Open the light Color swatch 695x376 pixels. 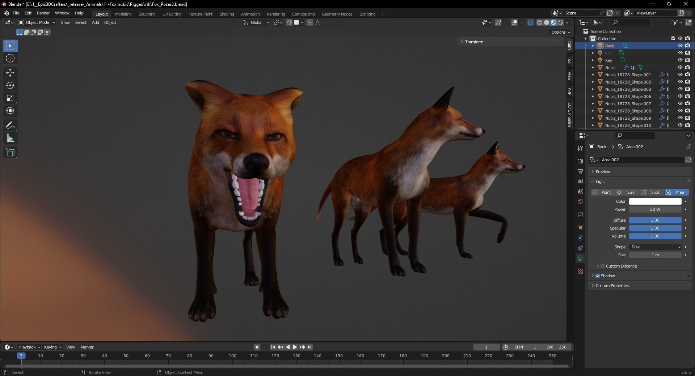(x=655, y=201)
